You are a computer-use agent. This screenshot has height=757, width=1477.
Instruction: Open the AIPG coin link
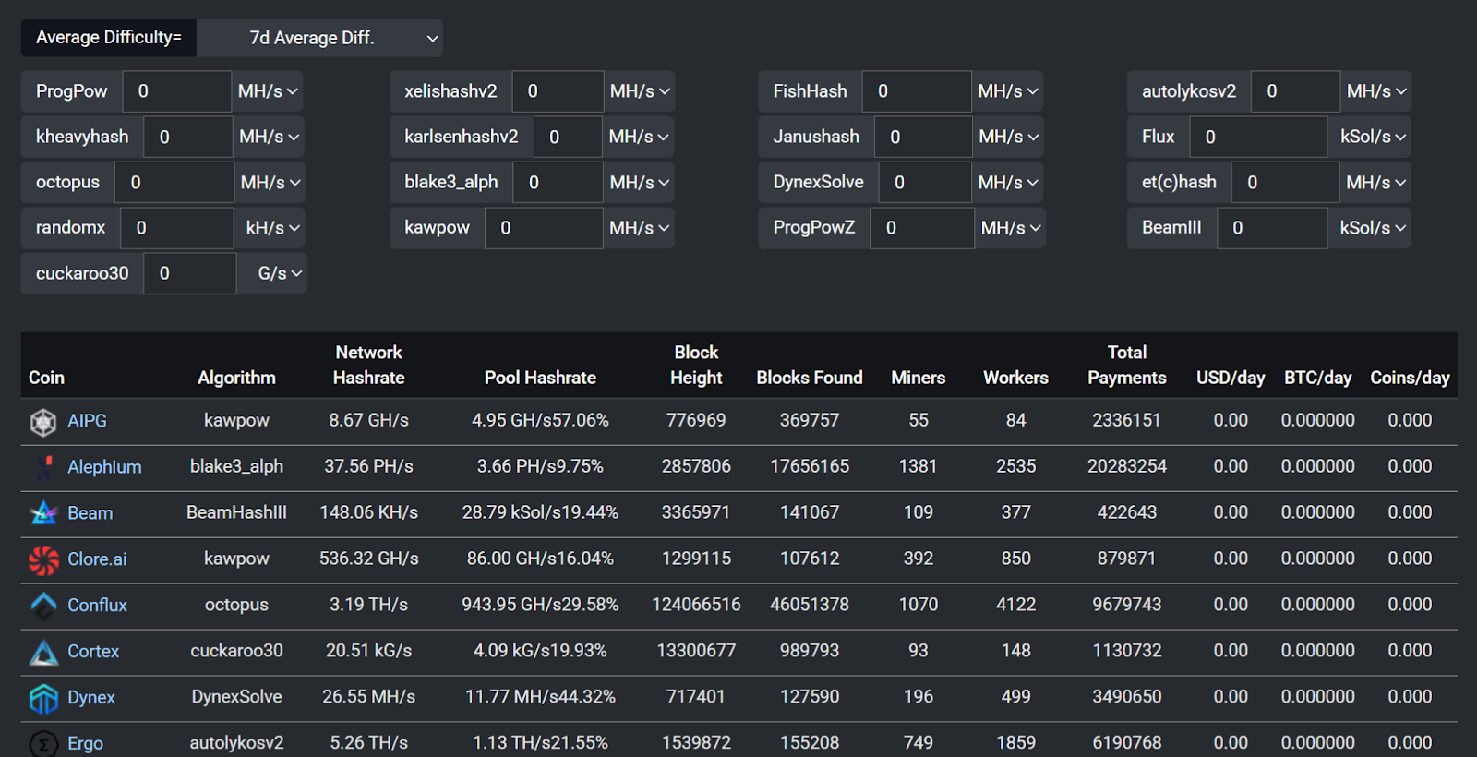point(87,421)
